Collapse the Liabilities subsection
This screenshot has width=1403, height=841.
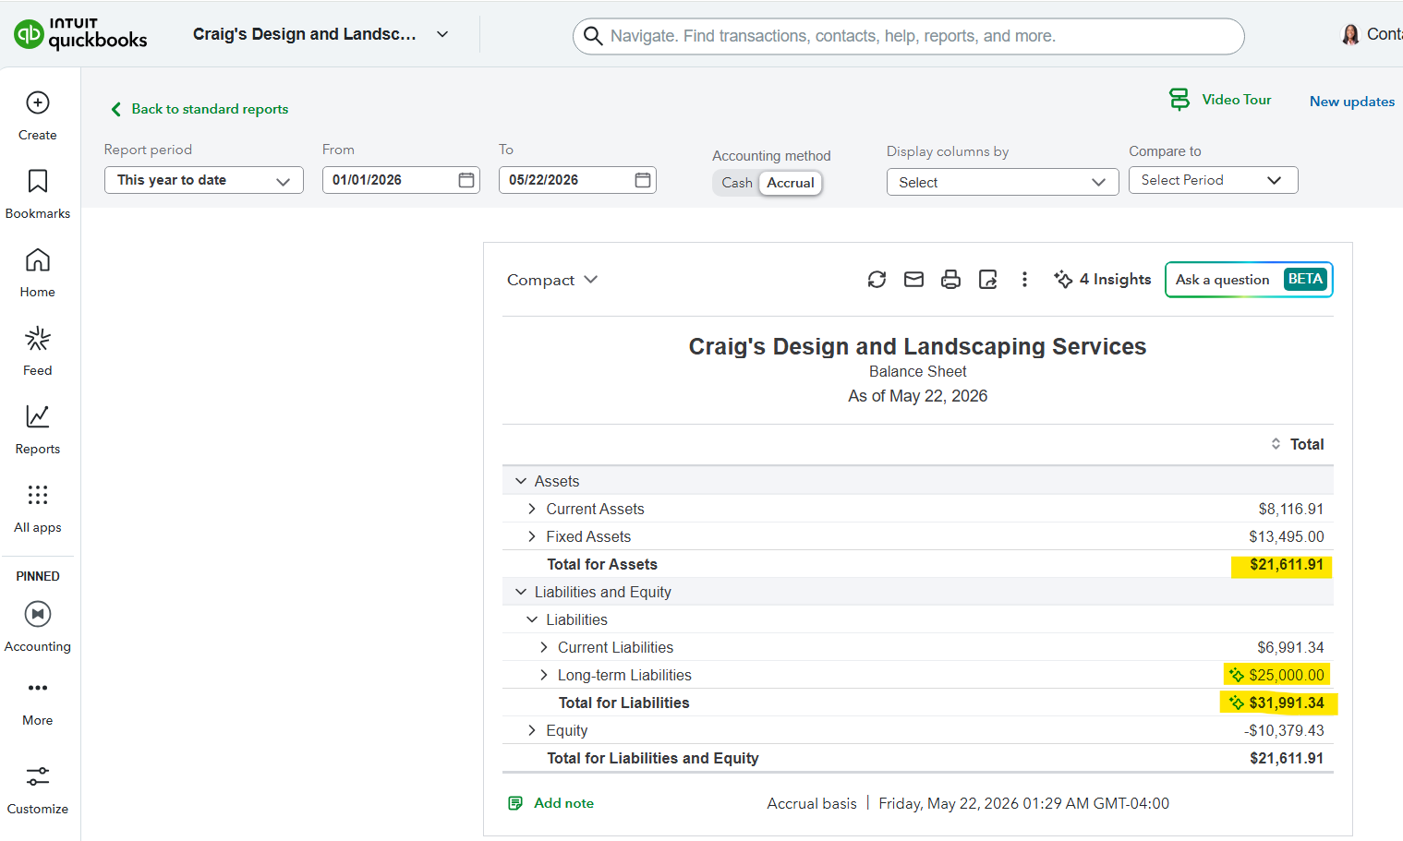point(532,619)
